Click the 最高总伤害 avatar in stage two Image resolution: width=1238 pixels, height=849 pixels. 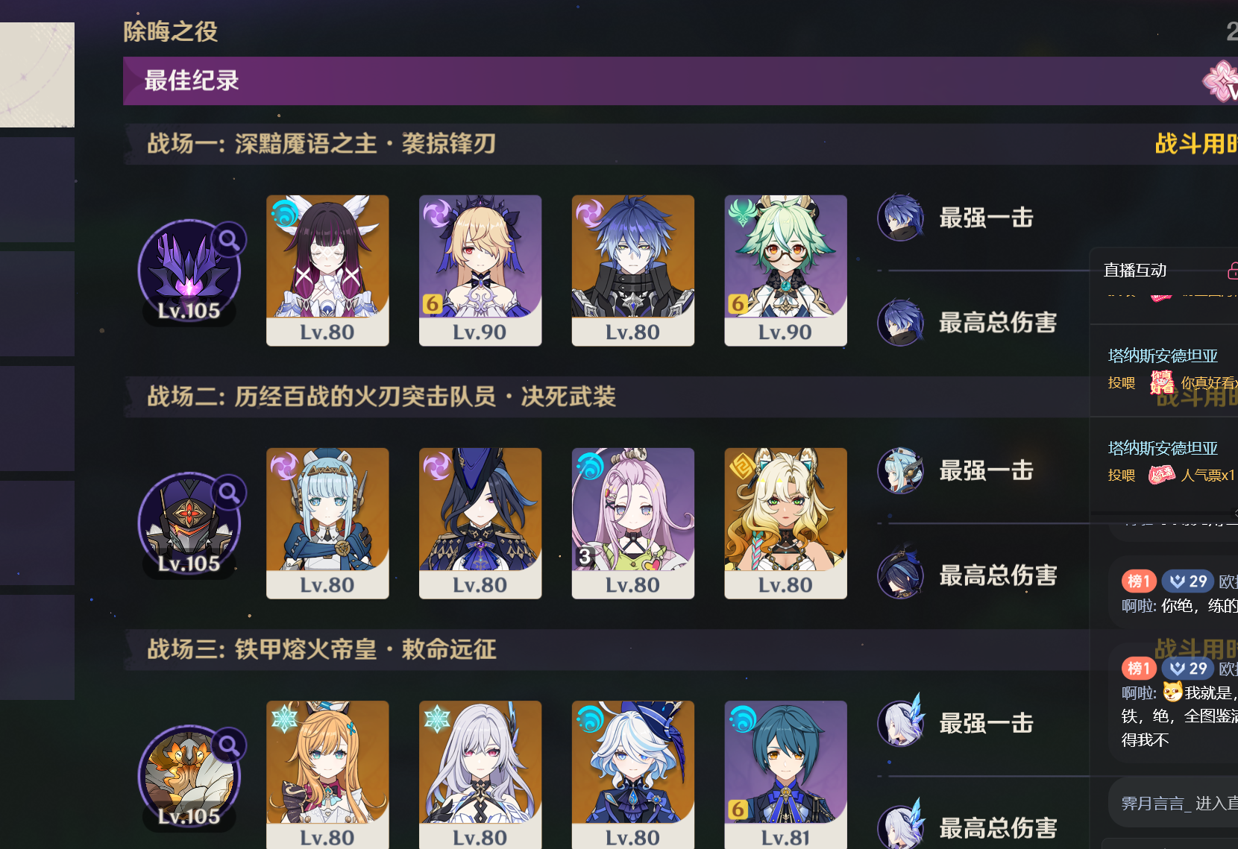[x=901, y=575]
